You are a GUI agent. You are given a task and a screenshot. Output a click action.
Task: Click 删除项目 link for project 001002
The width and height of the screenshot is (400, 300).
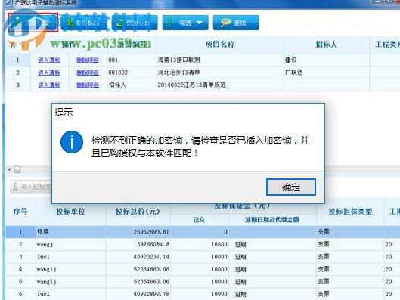click(88, 73)
